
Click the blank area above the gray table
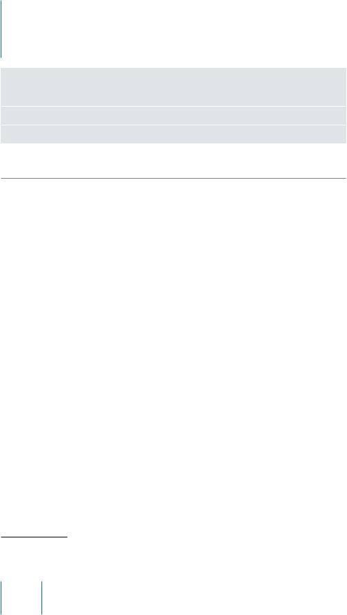[174, 34]
